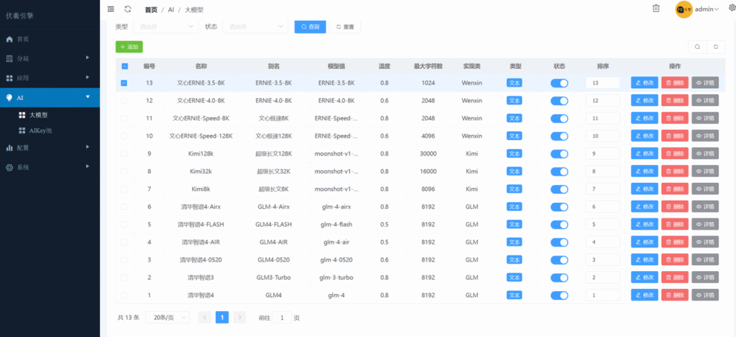
Task: Uncheck the checkbox for row 13 文心ERNIE-3.5-8K
Action: [124, 82]
